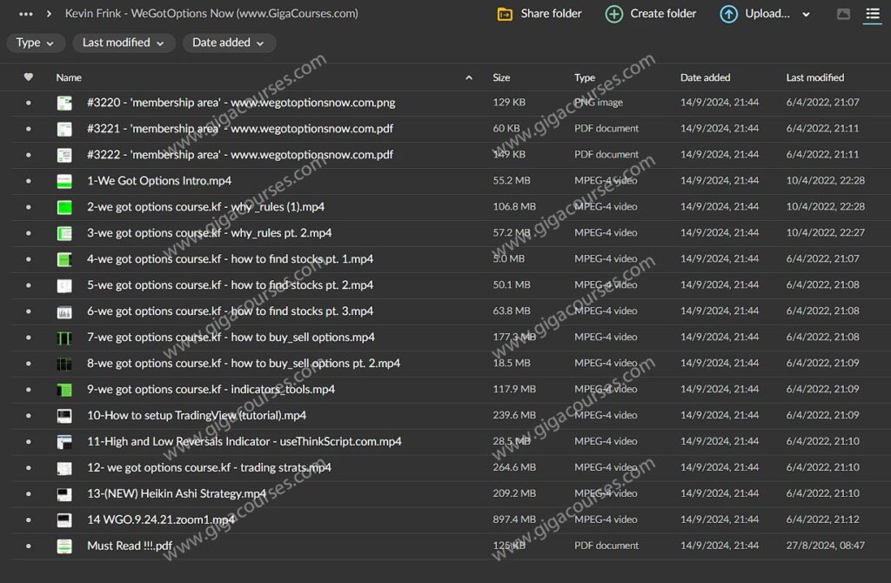The height and width of the screenshot is (583, 891).
Task: Open the Date added filter dropdown
Action: (229, 43)
